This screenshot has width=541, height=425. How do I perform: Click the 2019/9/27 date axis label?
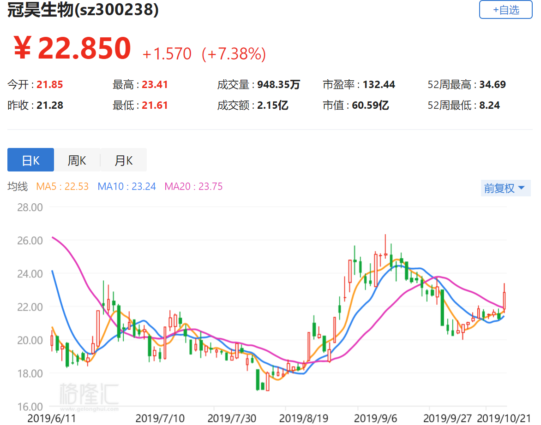447,419
